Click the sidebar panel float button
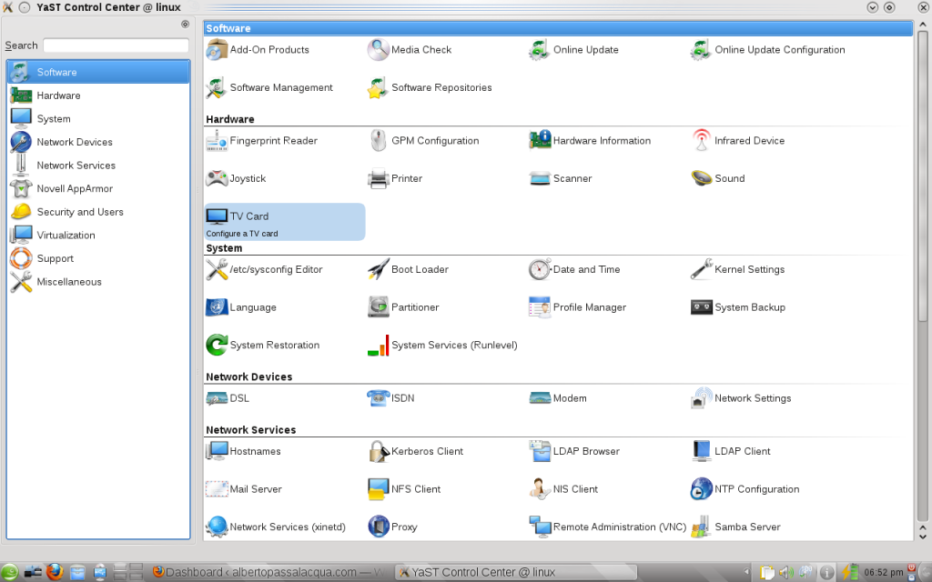Screen dimensions: 932x582 [x=186, y=25]
